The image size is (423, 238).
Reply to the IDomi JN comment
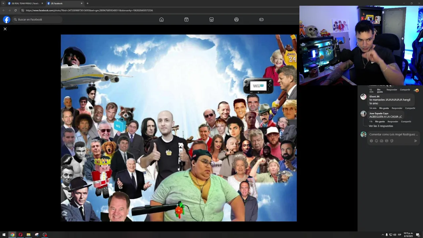coord(397,108)
